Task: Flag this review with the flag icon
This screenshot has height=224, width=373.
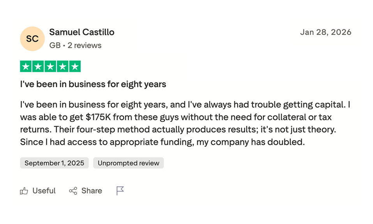Action: (120, 191)
